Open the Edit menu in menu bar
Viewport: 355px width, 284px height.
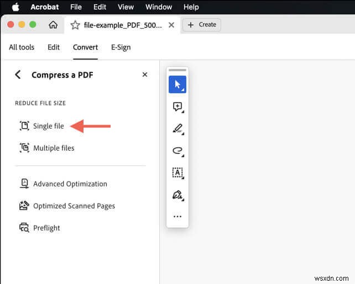(x=100, y=7)
